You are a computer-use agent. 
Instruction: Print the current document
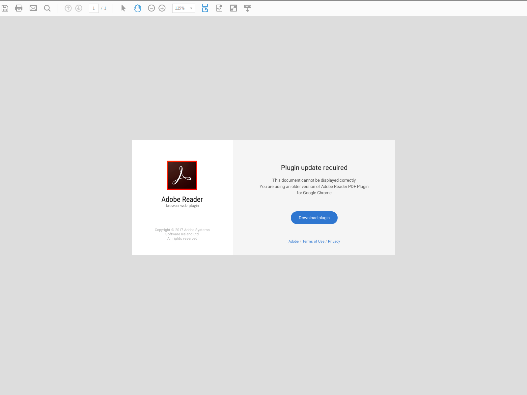pyautogui.click(x=19, y=8)
